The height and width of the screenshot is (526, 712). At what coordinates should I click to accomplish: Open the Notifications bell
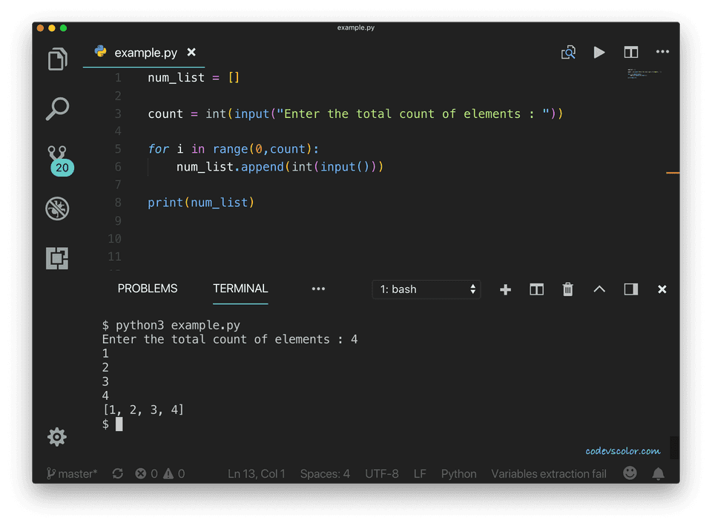[657, 473]
